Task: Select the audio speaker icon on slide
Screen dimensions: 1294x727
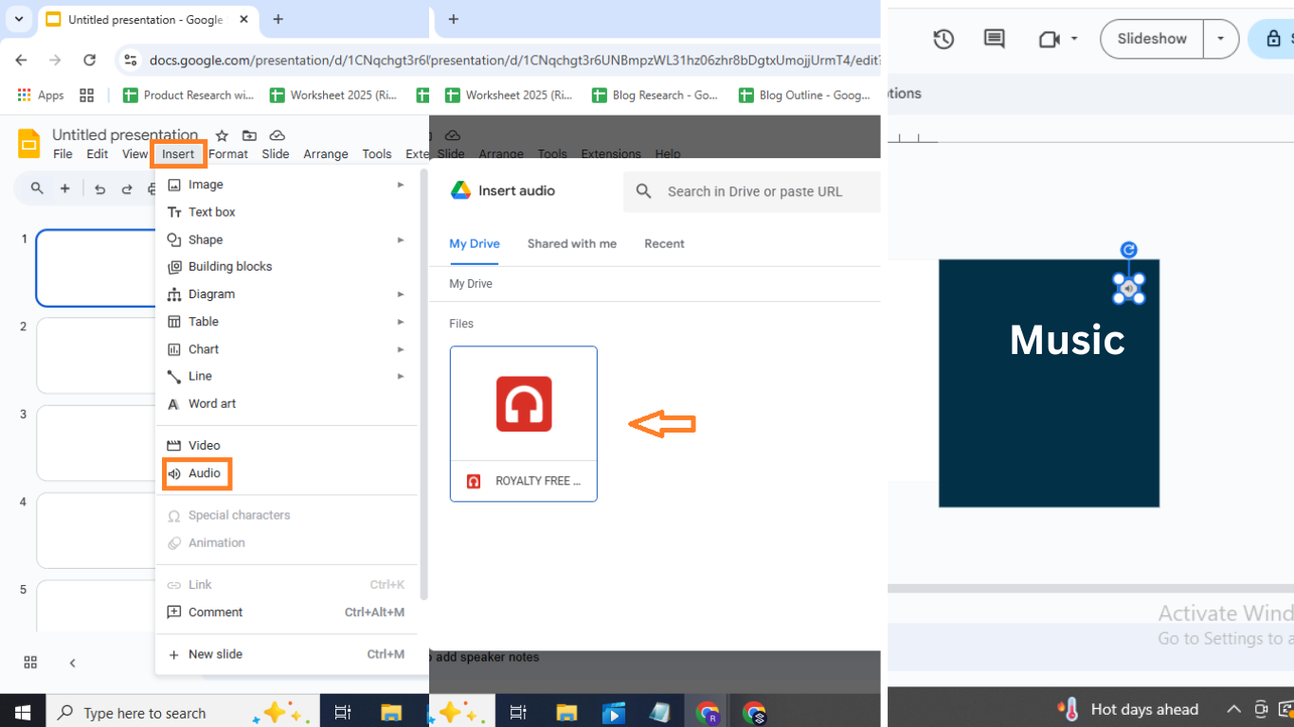Action: 1128,288
